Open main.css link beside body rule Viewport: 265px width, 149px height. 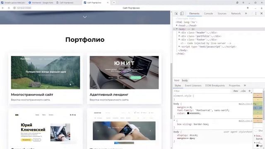click(246, 104)
